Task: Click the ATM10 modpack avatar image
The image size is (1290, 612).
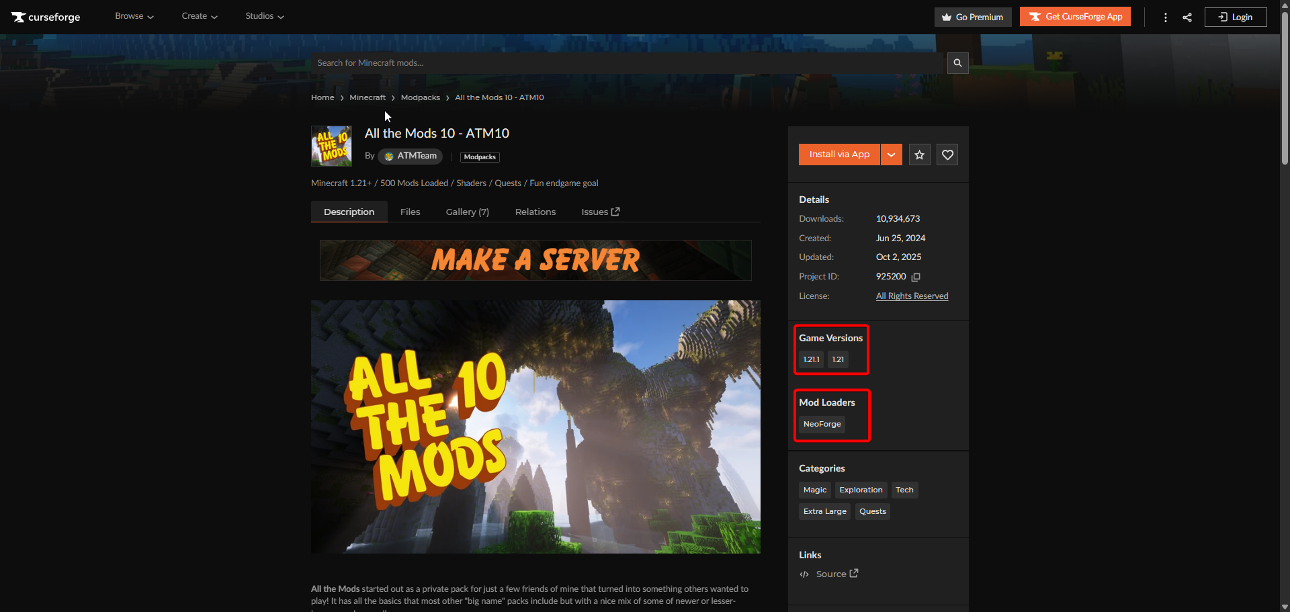Action: pos(331,146)
